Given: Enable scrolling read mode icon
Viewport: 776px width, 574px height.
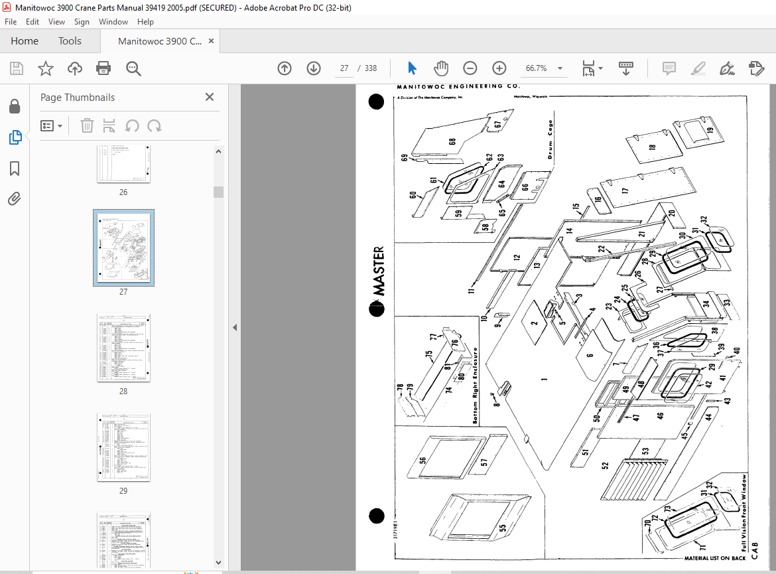Looking at the screenshot, I should (626, 68).
